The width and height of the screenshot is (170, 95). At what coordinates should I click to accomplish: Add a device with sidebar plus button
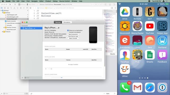(x=22, y=78)
